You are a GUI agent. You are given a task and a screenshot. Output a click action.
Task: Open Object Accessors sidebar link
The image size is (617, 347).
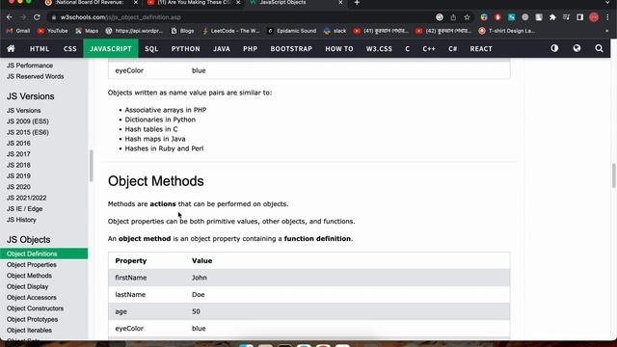(32, 298)
